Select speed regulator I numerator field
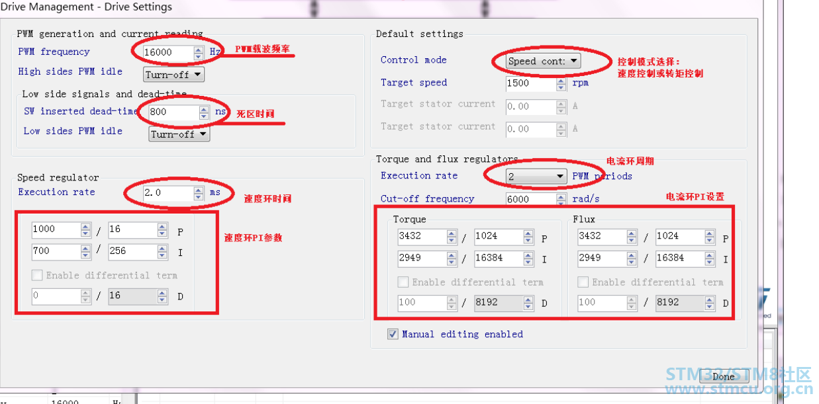The image size is (819, 404). tap(55, 251)
